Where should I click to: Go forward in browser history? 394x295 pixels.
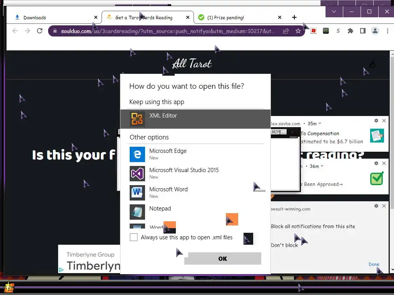coord(27,31)
